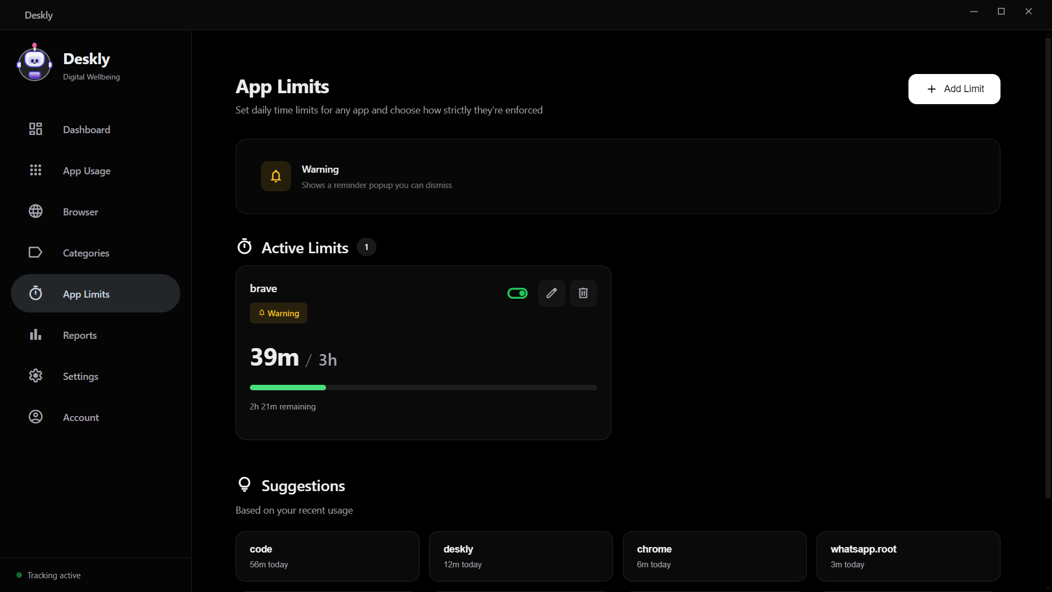Open App Usage via dots icon

36,170
